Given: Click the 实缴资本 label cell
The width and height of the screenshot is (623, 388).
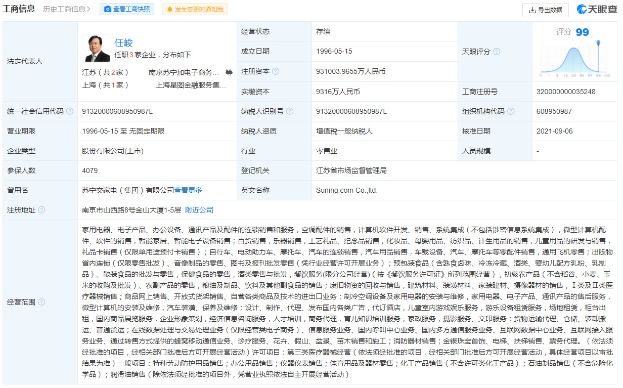Looking at the screenshot, I should point(274,92).
